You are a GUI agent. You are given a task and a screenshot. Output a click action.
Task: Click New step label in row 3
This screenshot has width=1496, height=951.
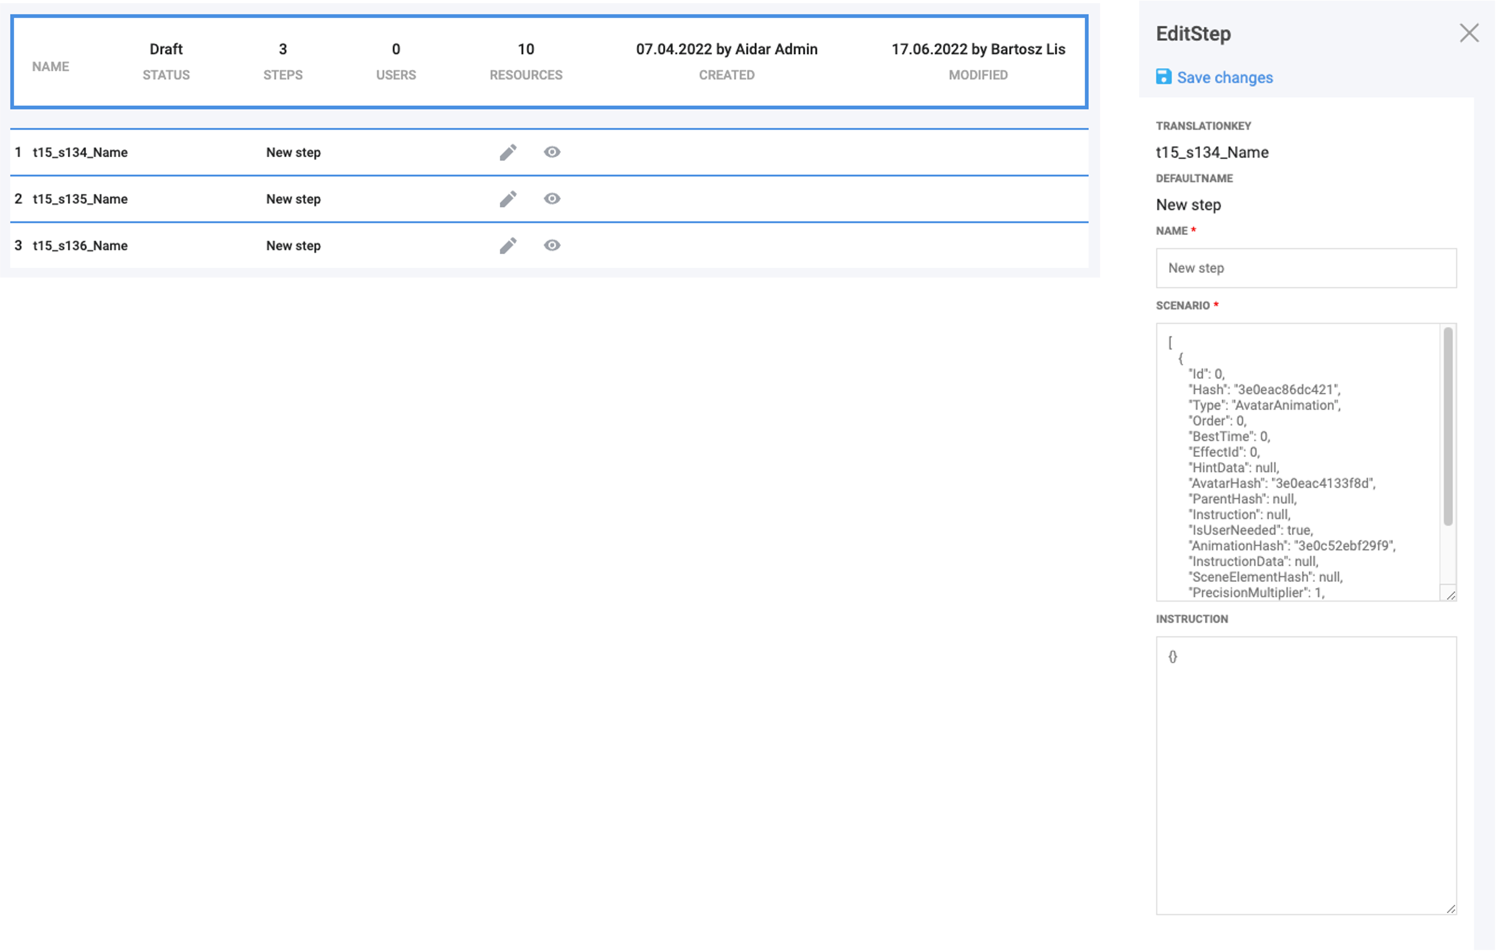point(293,245)
